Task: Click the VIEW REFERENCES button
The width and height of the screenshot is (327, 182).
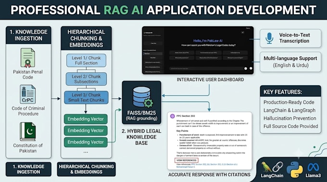Action: (186, 160)
